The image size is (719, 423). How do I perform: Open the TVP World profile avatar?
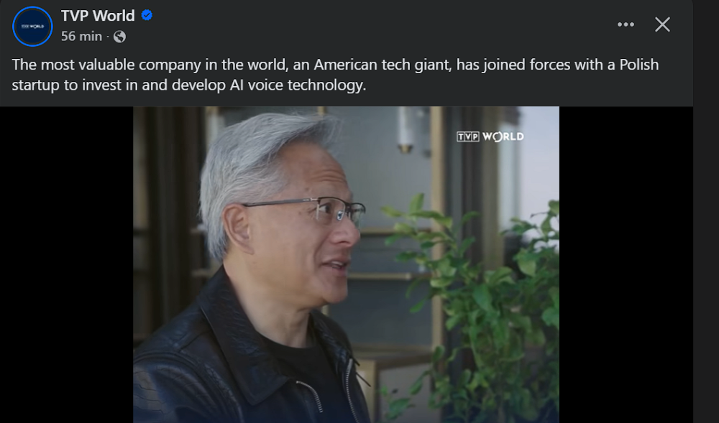pos(32,26)
